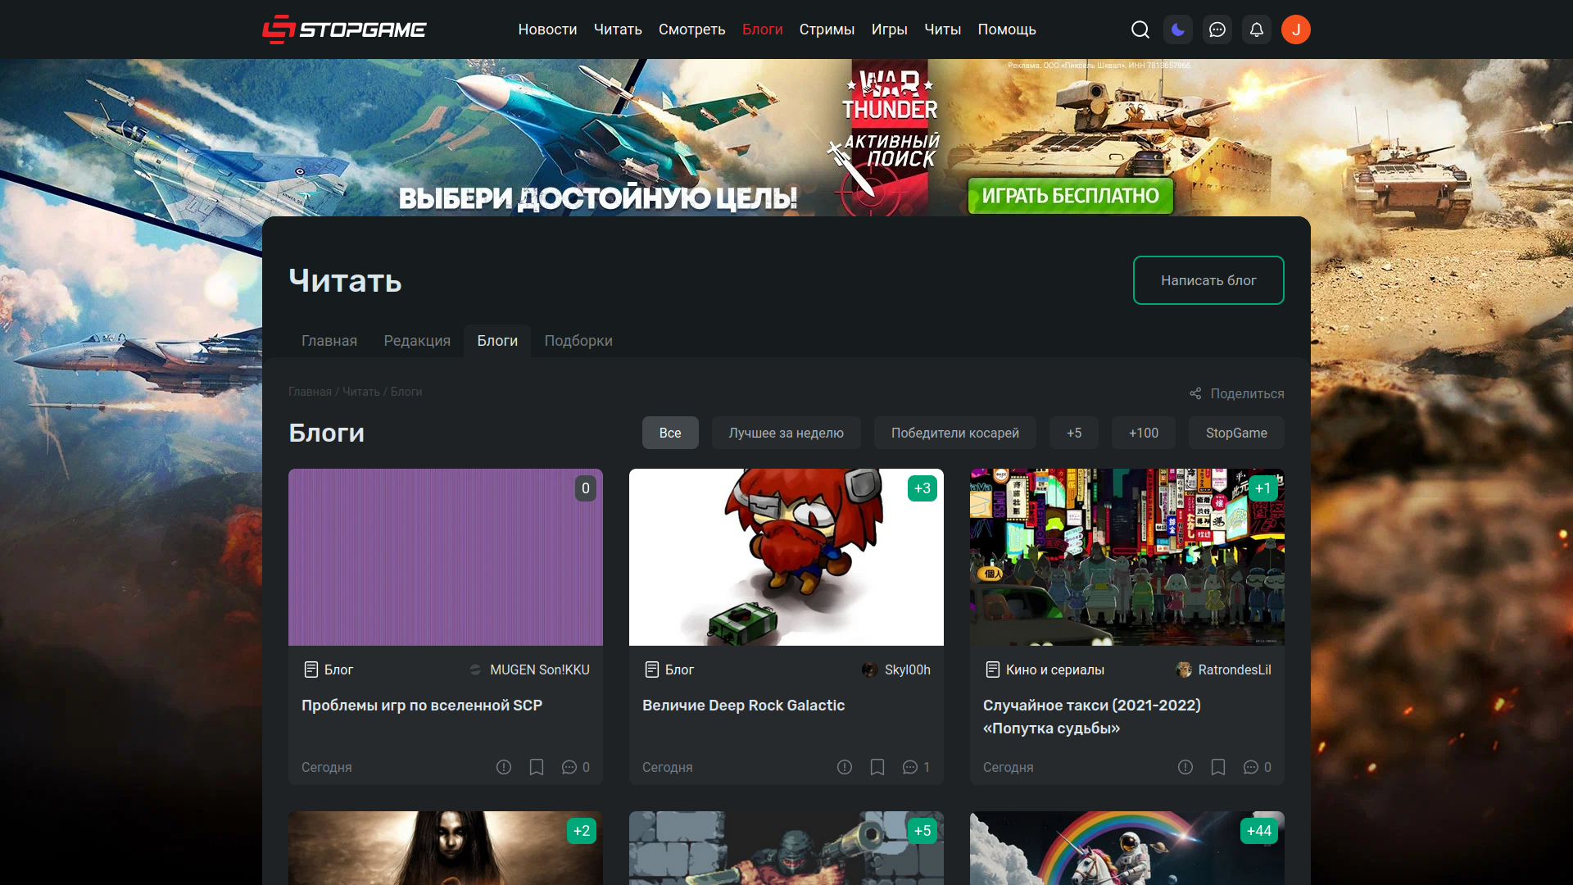The image size is (1573, 885).
Task: Click the Написать блог button
Action: tap(1208, 280)
